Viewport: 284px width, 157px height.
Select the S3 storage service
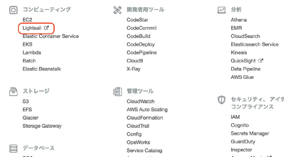point(26,102)
